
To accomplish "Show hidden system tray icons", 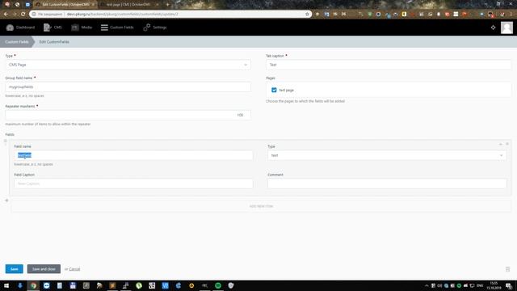I will (427, 285).
